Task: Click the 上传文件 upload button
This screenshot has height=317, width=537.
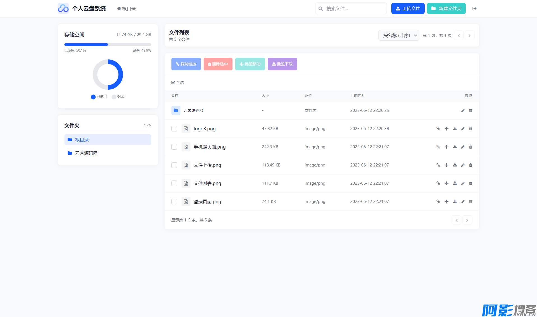Action: (408, 8)
